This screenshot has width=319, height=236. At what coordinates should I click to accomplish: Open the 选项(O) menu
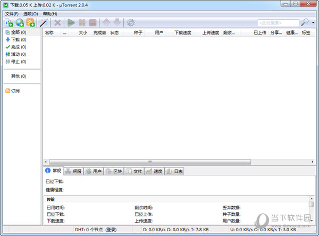[30, 14]
